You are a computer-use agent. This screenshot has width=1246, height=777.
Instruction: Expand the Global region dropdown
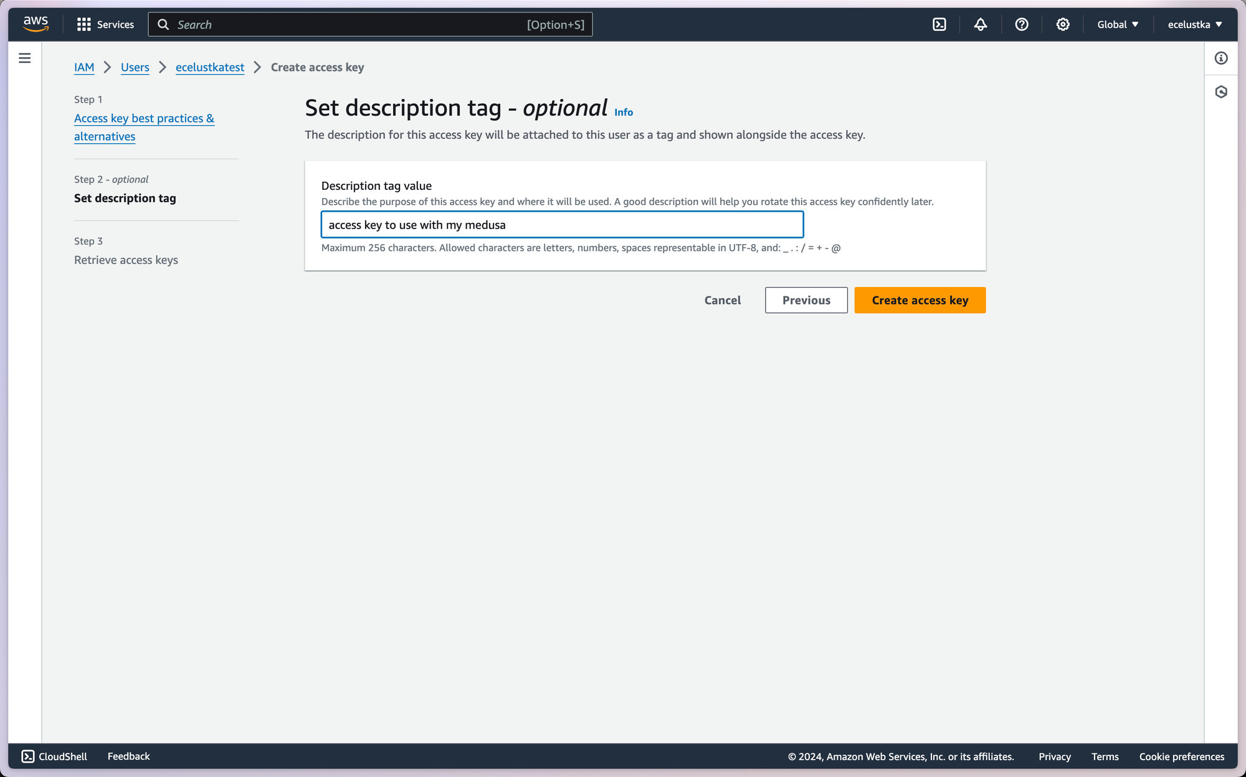(1117, 24)
